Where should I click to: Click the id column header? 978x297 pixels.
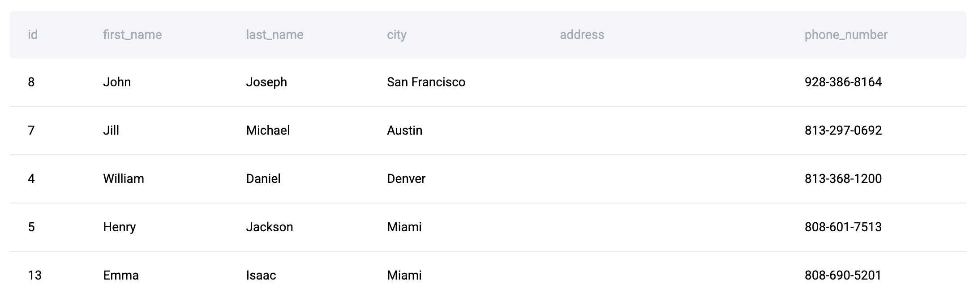coord(33,35)
